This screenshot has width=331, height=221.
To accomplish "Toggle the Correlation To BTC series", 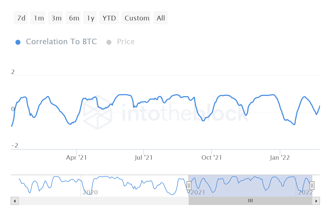I will point(61,42).
